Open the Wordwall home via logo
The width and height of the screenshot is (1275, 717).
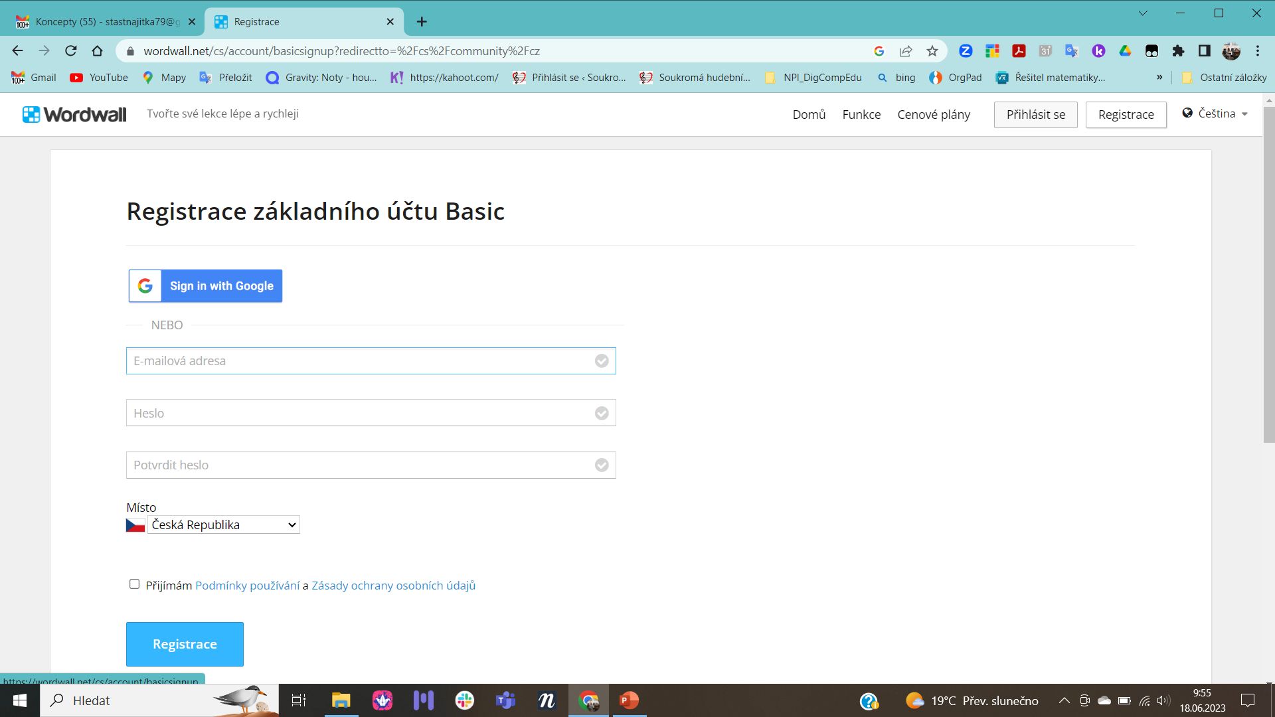74,114
